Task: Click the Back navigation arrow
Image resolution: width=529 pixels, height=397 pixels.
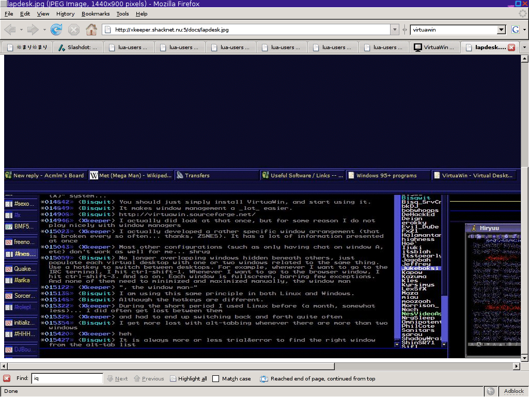Action: (10, 29)
